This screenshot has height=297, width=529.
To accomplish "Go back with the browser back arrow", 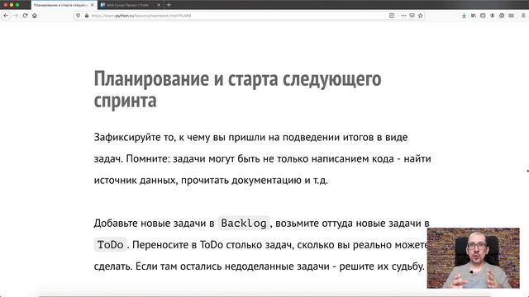I will point(6,16).
